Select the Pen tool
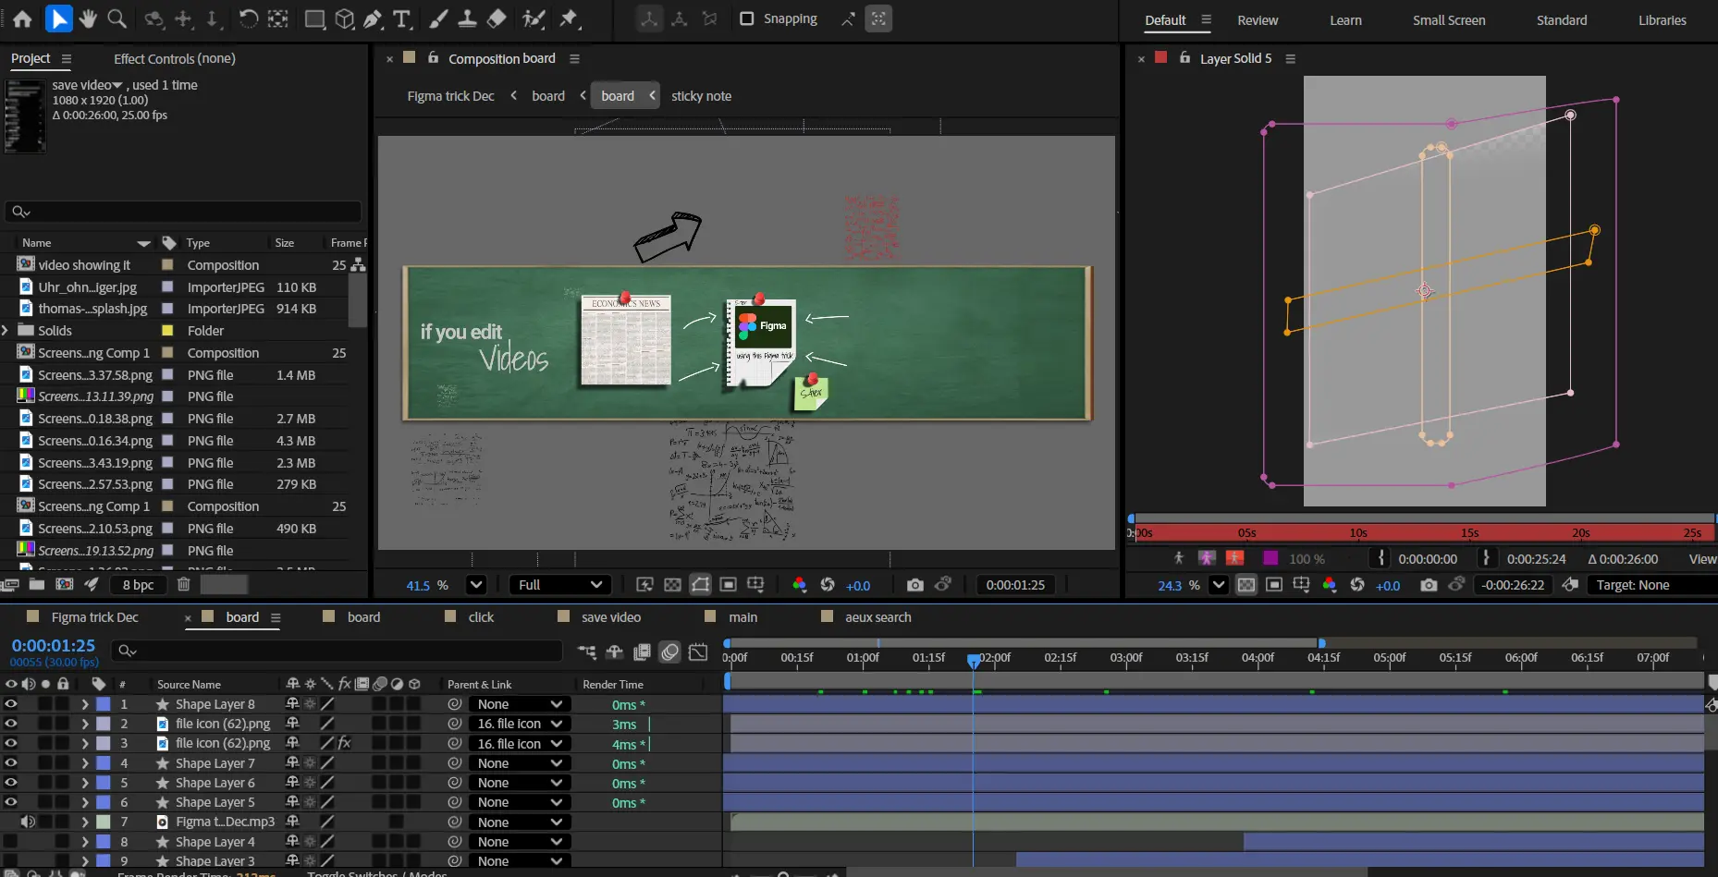The height and width of the screenshot is (877, 1718). 373,18
